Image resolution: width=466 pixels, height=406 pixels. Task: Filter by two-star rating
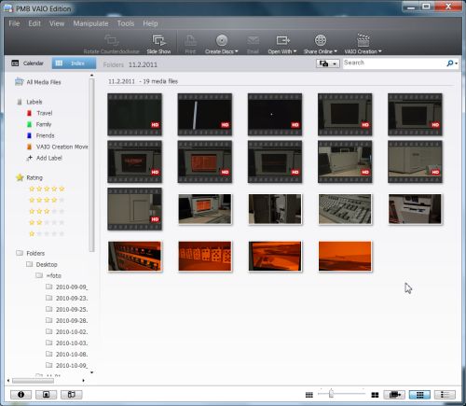click(x=47, y=222)
